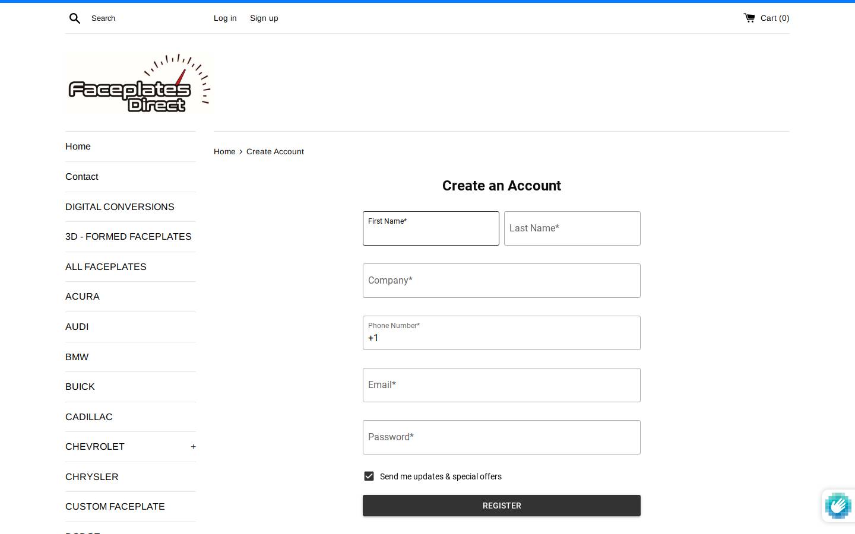The image size is (855, 534).
Task: Click the Phone Number input field
Action: click(x=502, y=333)
